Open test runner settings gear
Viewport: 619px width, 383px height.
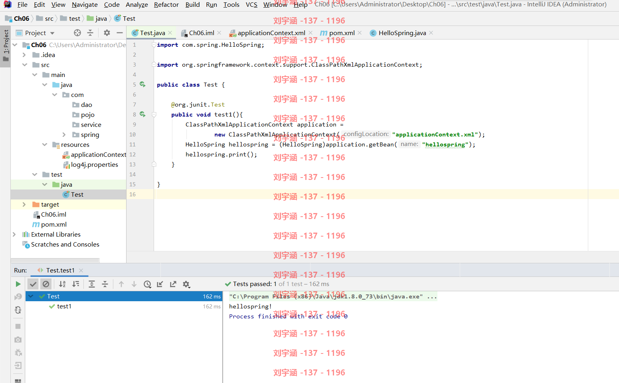click(186, 284)
